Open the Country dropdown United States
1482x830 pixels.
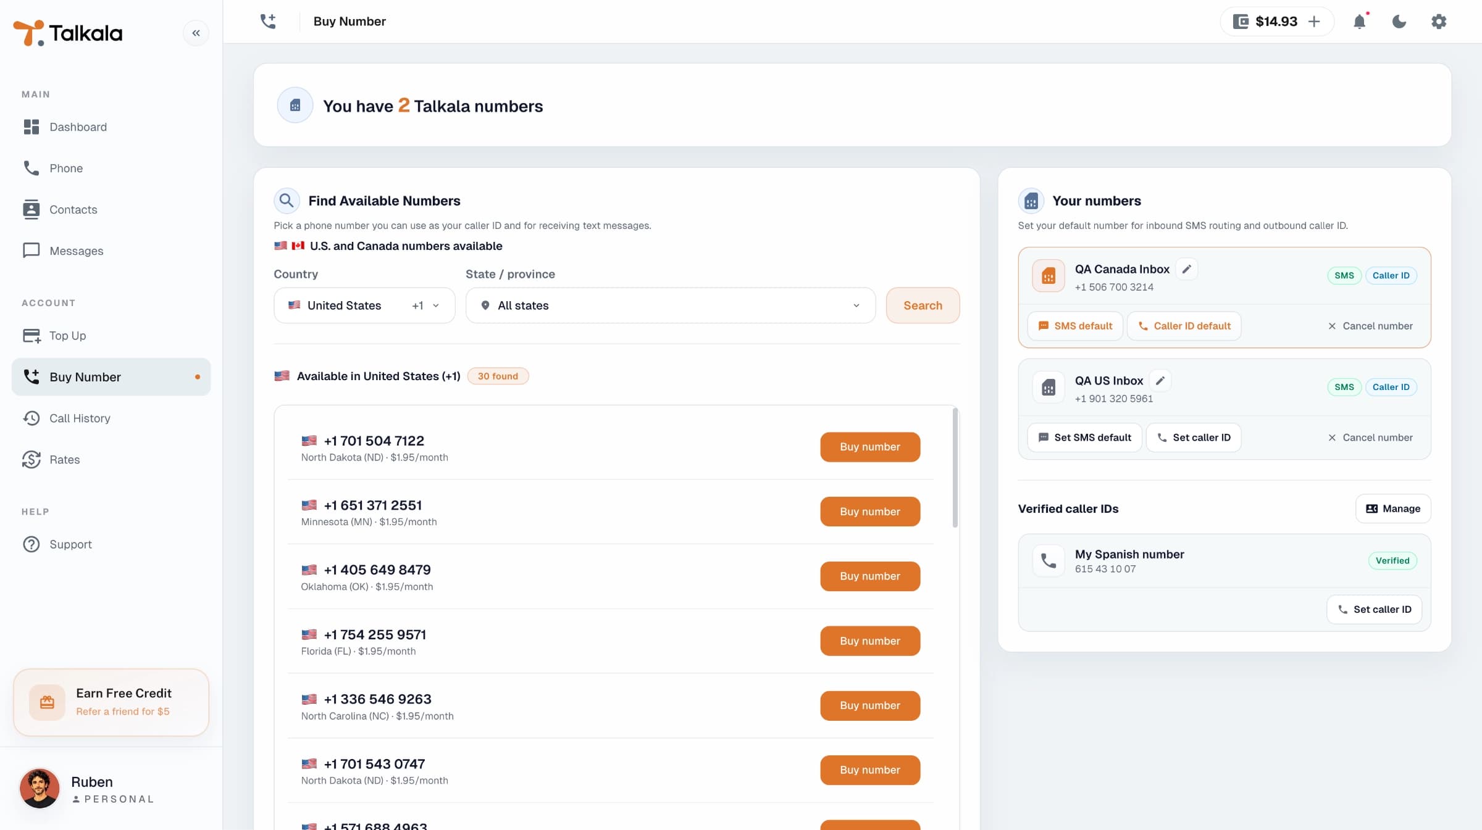click(364, 305)
